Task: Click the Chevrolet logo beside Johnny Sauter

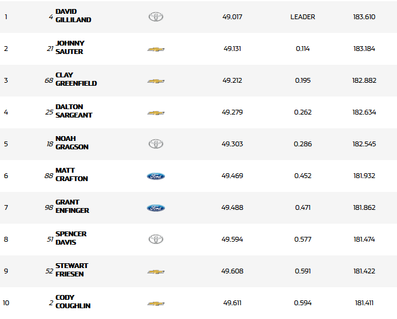Action: (156, 49)
